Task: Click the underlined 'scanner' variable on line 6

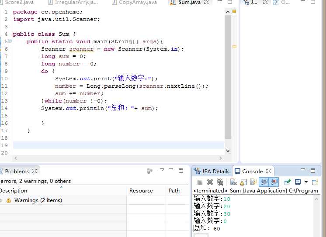Action: (81, 49)
